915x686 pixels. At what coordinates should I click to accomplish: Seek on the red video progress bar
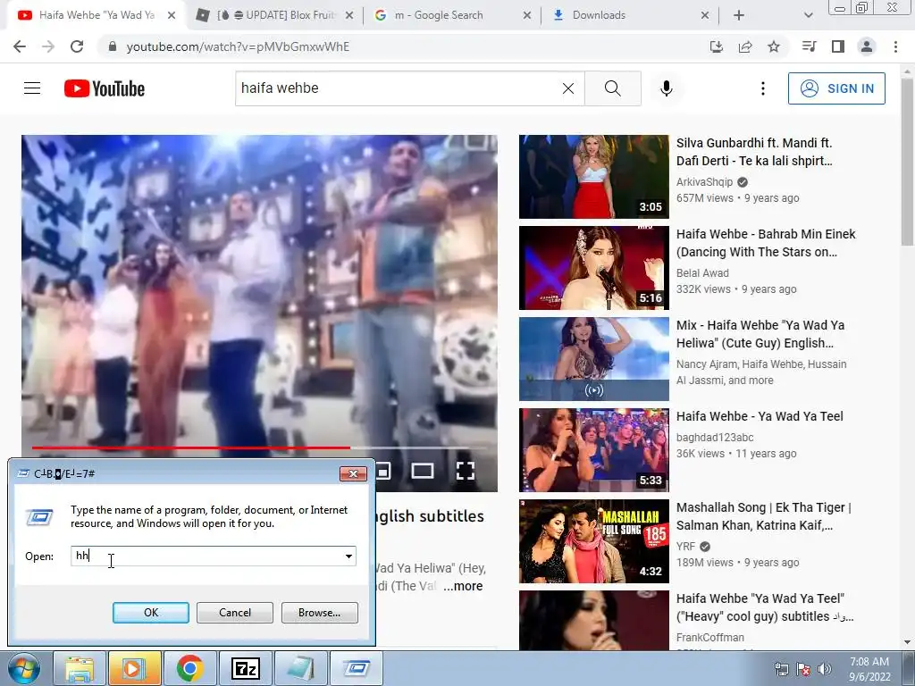191,448
